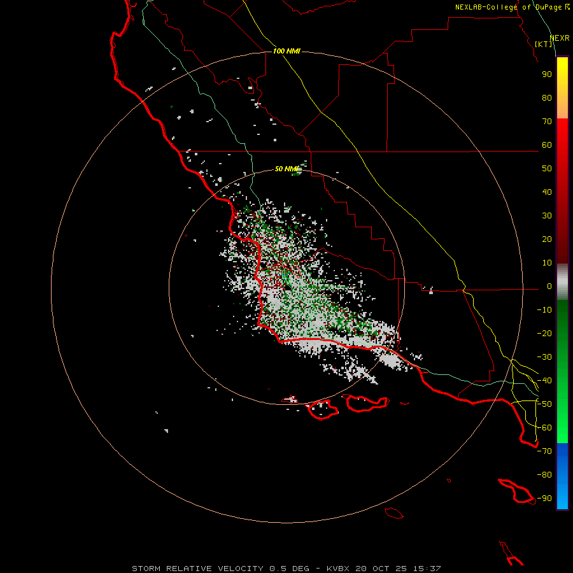Click 'STORM RELATIVE VELOCITY' in the caption

[198, 569]
